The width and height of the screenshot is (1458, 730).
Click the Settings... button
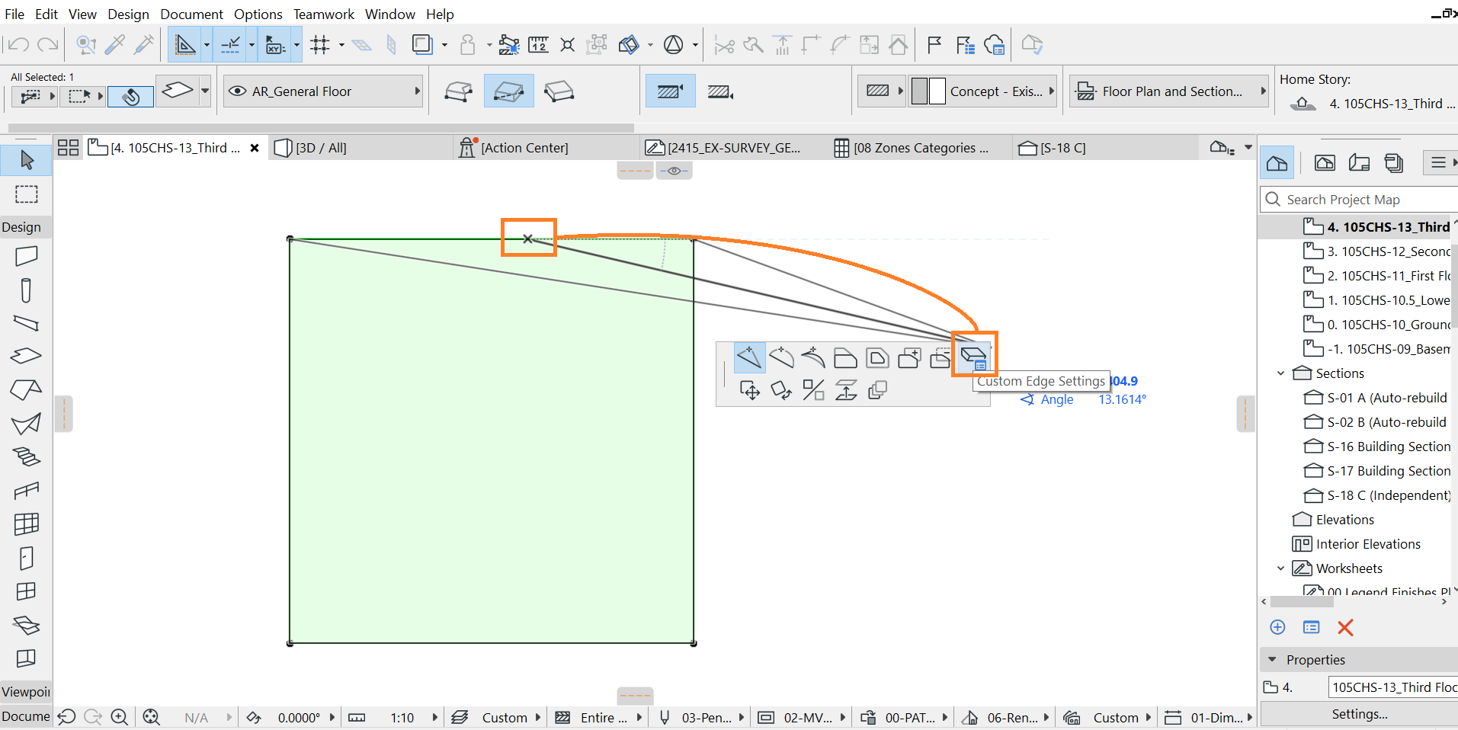click(x=1359, y=714)
